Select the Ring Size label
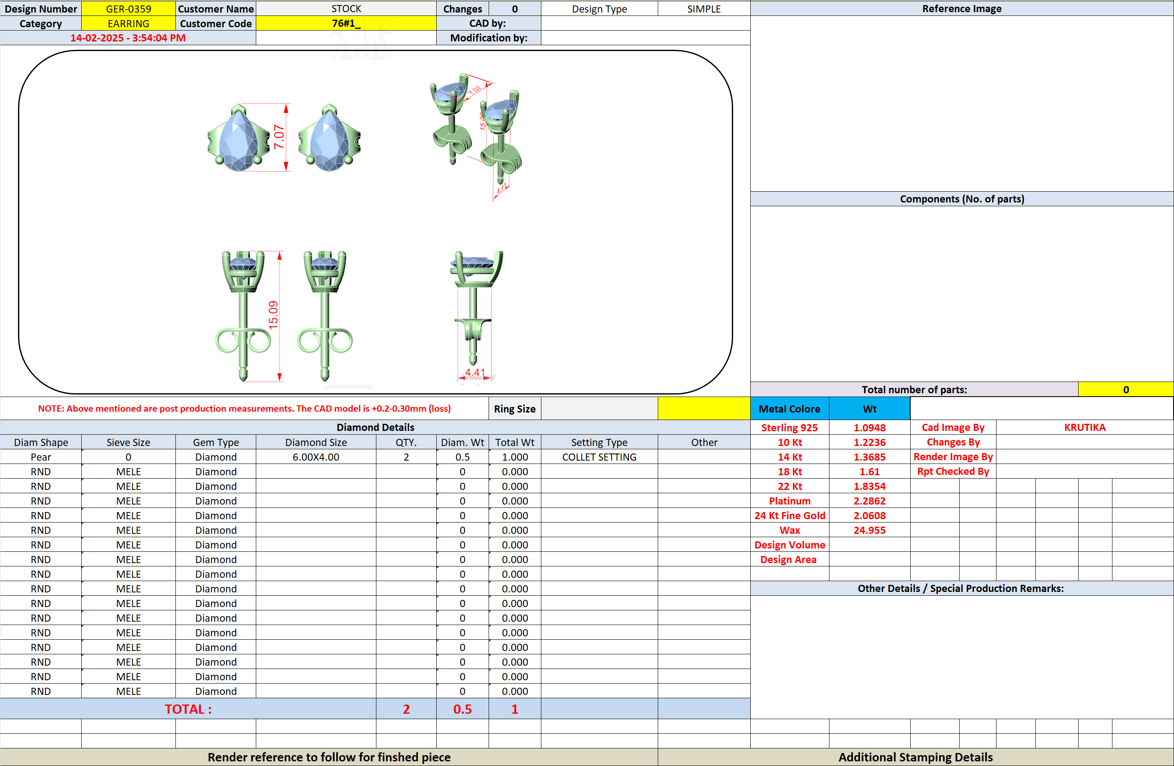1174x766 pixels. [515, 409]
